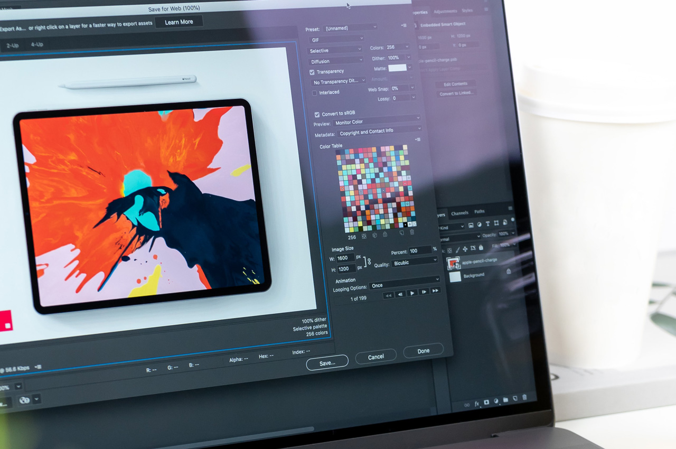Viewport: 676px width, 449px height.
Task: Click the delete color trash icon
Action: click(412, 232)
